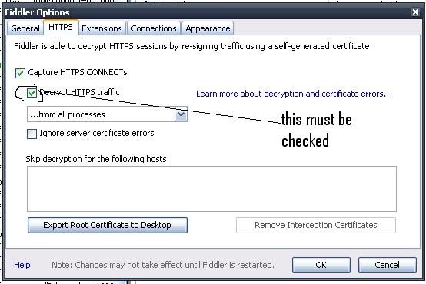
Task: Click the restart note text at bottom
Action: pyautogui.click(x=163, y=265)
